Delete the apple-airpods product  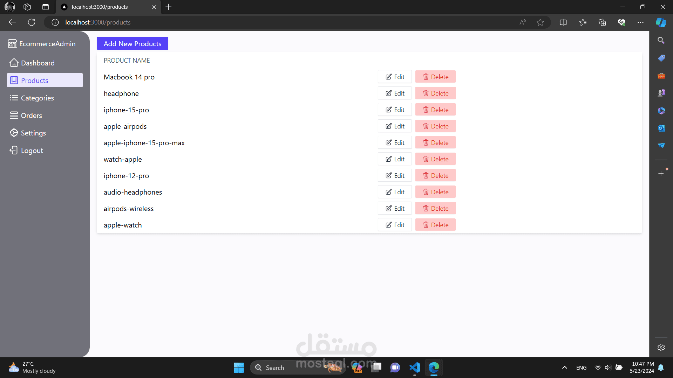[x=435, y=126]
